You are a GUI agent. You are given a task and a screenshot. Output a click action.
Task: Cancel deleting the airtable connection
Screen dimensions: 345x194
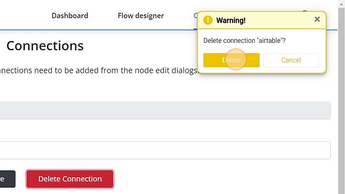[291, 60]
